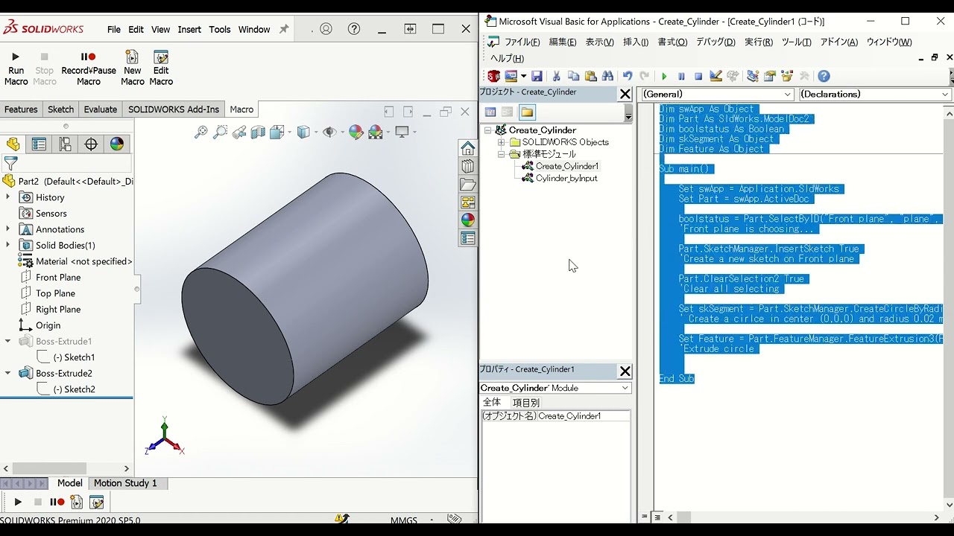Switch to Motion Study 1 tab
This screenshot has width=954, height=536.
click(x=125, y=483)
